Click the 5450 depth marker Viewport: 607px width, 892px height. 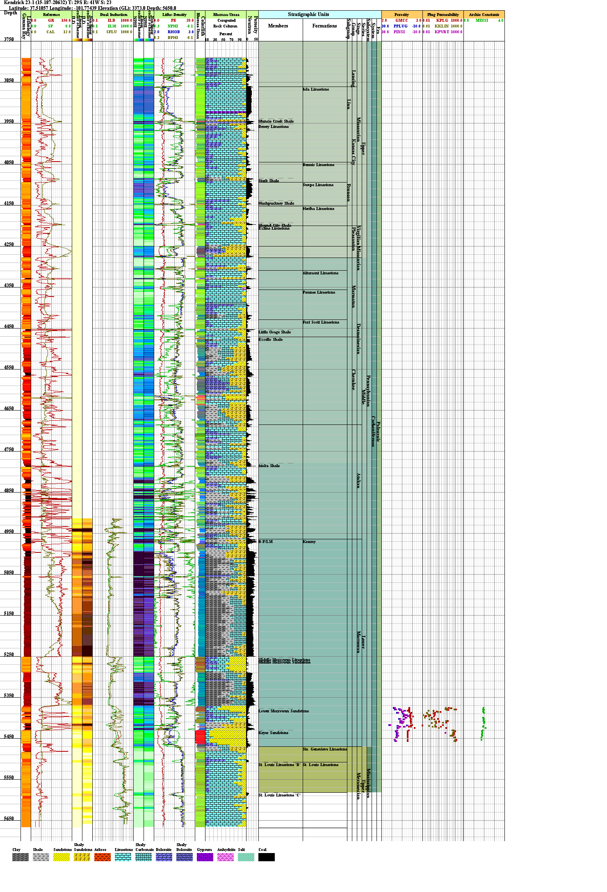(9, 737)
